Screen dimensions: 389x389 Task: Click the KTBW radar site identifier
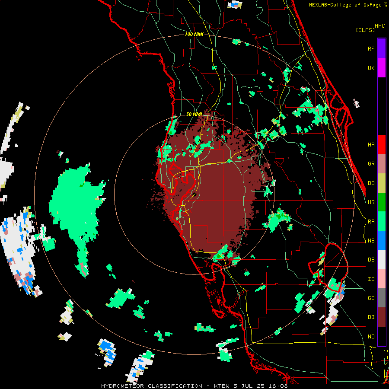click(222, 386)
